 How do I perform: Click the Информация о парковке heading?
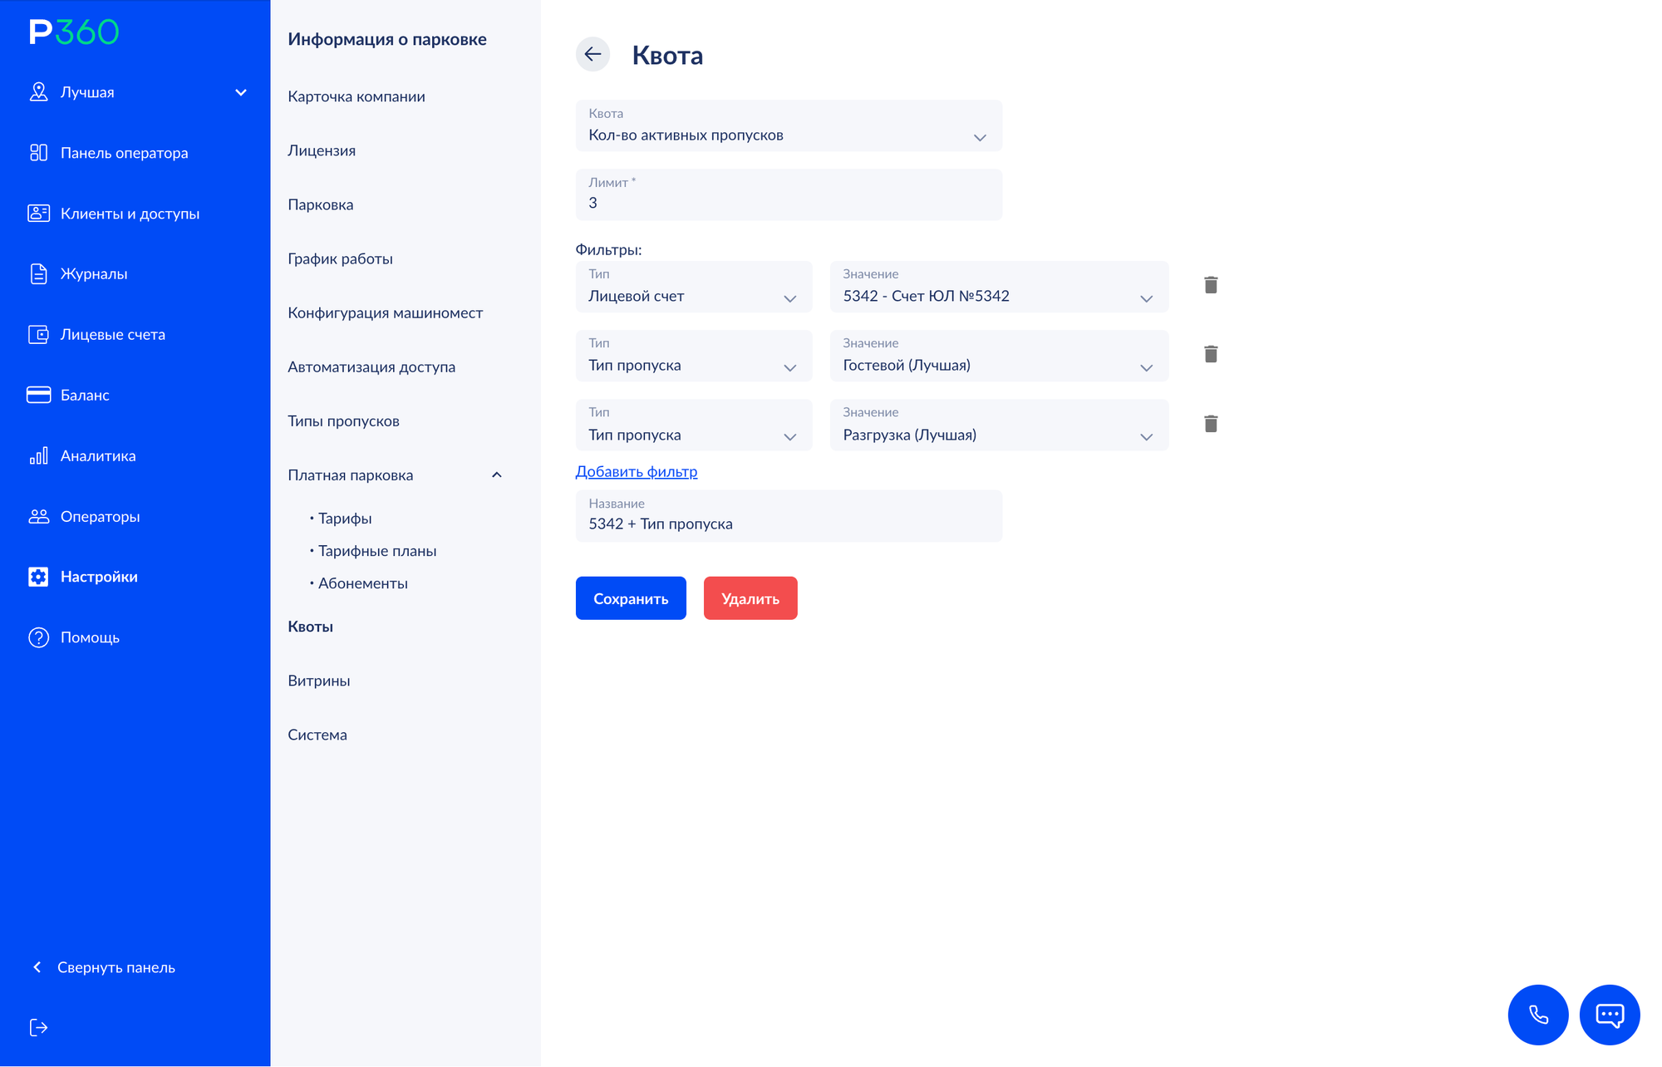[x=387, y=39]
